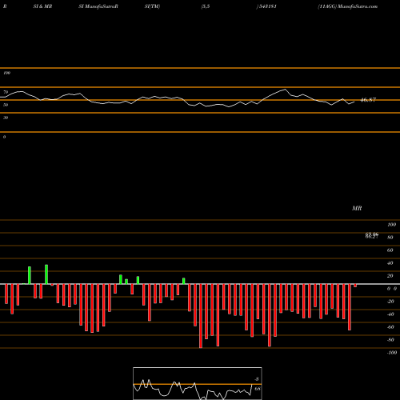Click the MR axis label -100
This screenshot has height=400, width=400.
392,353
